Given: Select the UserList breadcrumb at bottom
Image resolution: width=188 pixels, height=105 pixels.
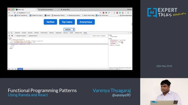Looking at the screenshot, I should pos(20,69).
